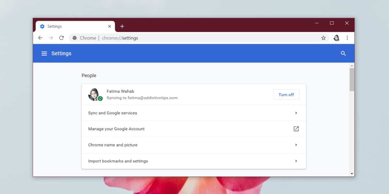
Task: Click the forward navigation arrow
Action: pos(51,38)
